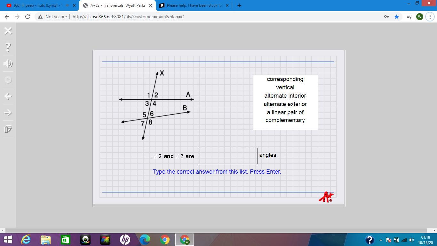
Task: Reload the current page
Action: click(x=28, y=17)
